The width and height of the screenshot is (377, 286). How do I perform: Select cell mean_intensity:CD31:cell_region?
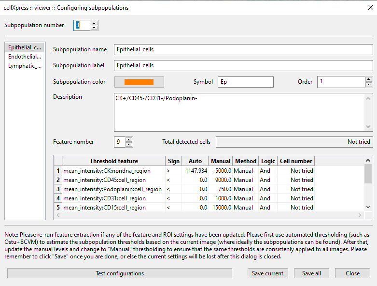point(114,198)
